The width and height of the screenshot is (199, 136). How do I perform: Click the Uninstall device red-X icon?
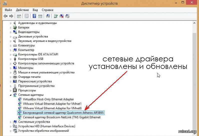coord(61,16)
